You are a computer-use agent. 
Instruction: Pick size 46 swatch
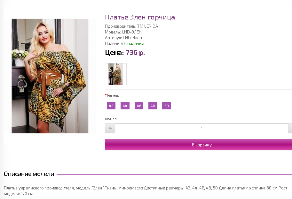(x=139, y=106)
